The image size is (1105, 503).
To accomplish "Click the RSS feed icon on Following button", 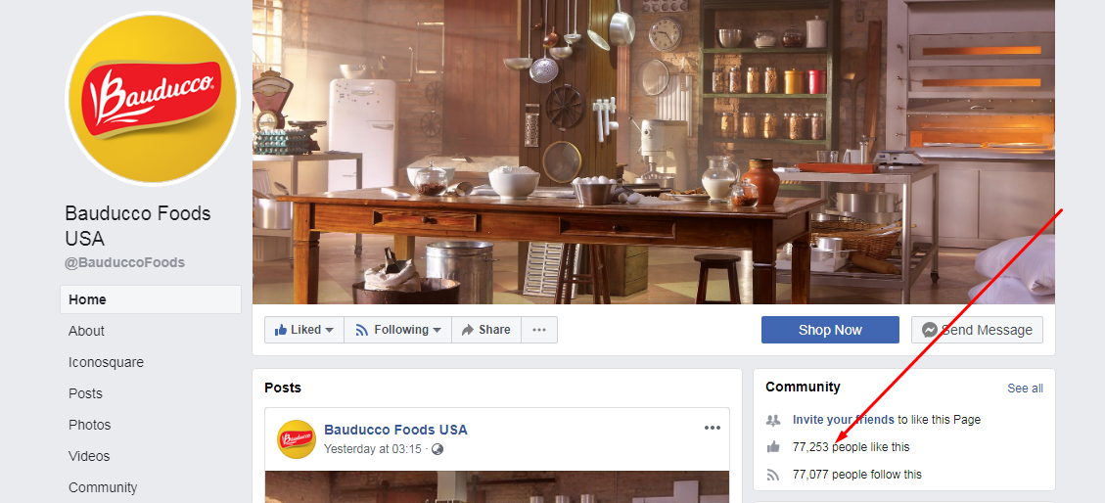I will click(362, 330).
